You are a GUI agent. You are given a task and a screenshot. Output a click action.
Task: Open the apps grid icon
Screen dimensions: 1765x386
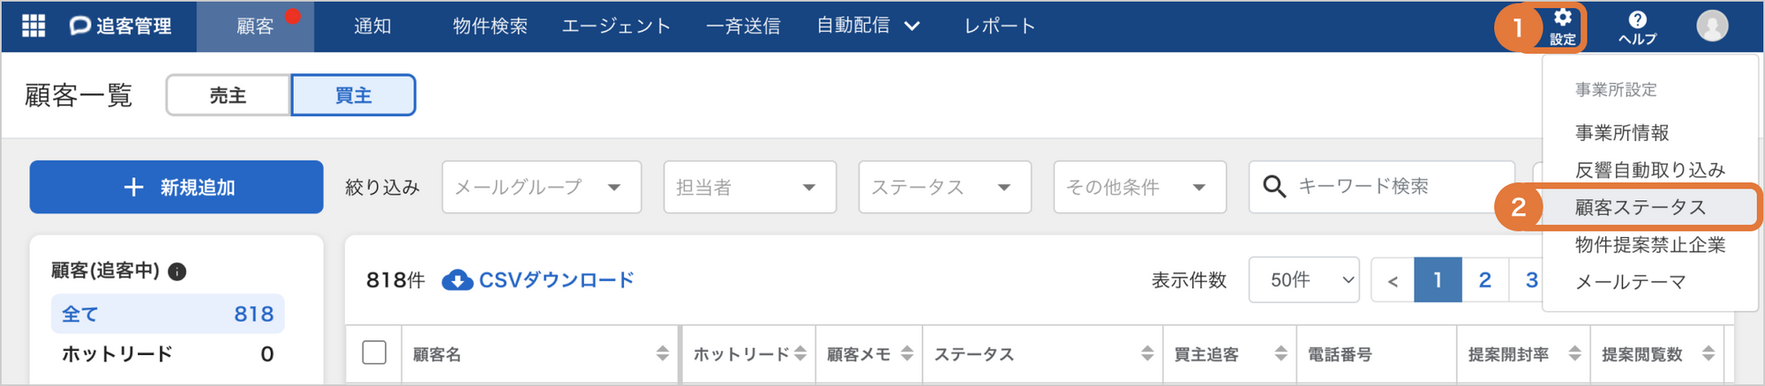(x=34, y=26)
